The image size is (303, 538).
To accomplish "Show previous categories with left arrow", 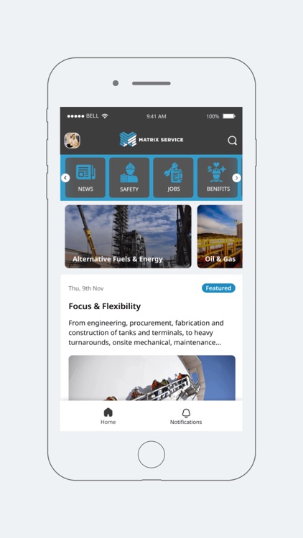I will coord(65,178).
